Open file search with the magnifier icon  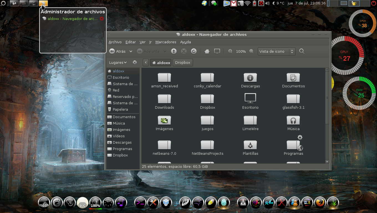pos(302,51)
